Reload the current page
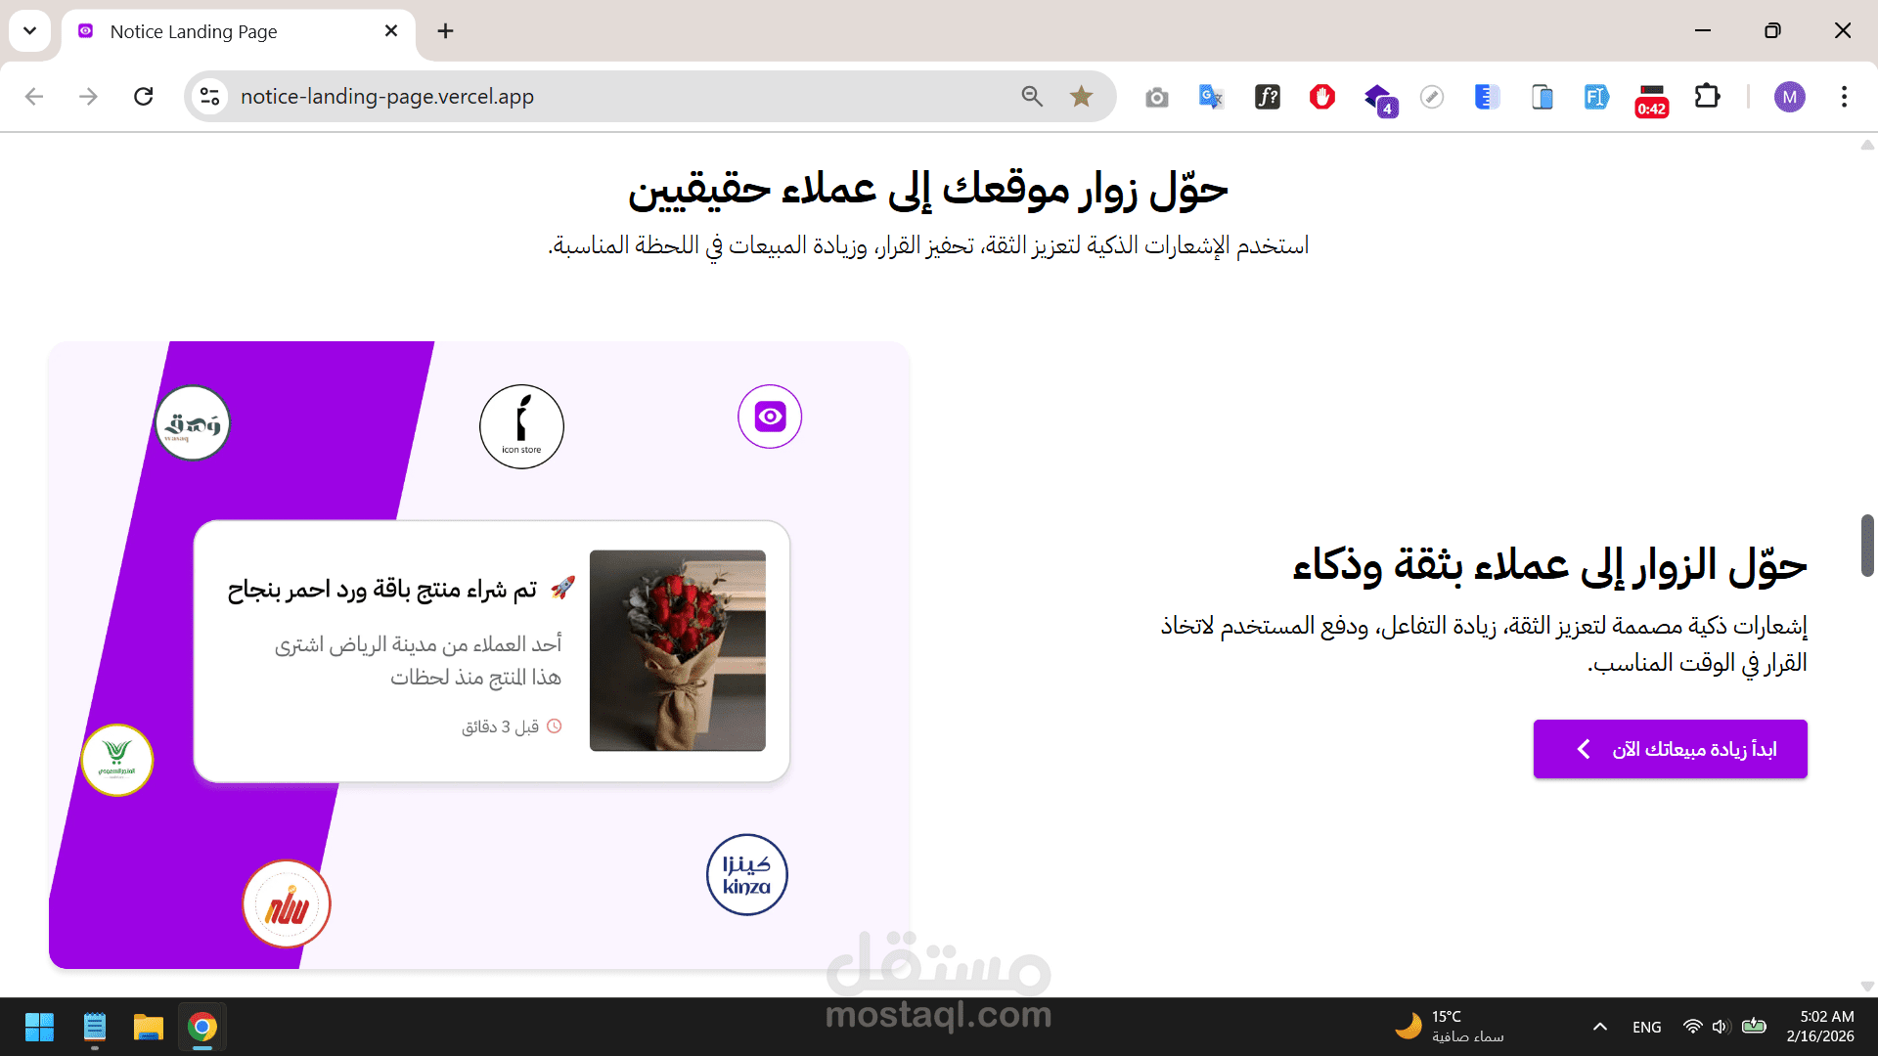 [x=144, y=97]
